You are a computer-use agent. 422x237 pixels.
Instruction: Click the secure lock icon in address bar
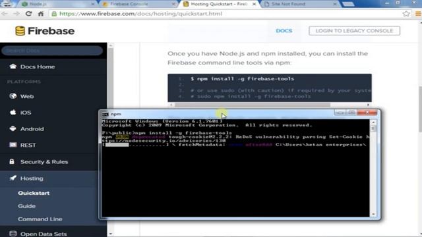[x=54, y=14]
